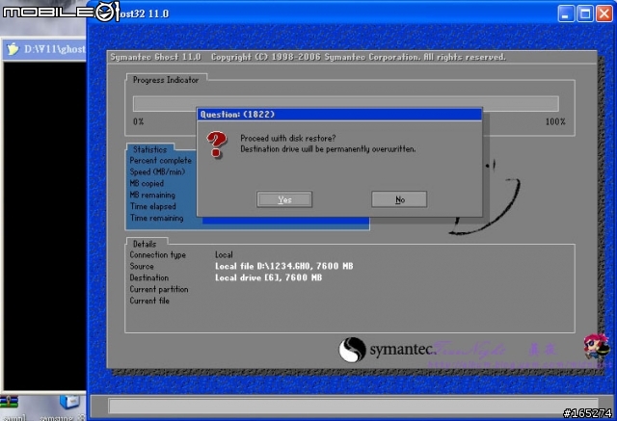Select the Statistics panel tab
Screen dimensions: 617x421
[x=150, y=149]
